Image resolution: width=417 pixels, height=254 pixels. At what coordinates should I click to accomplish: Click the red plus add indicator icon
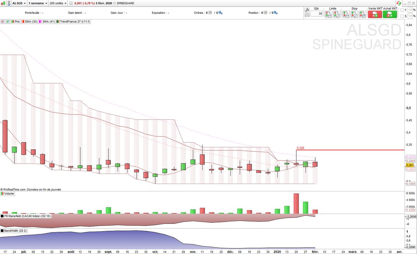[2, 21]
